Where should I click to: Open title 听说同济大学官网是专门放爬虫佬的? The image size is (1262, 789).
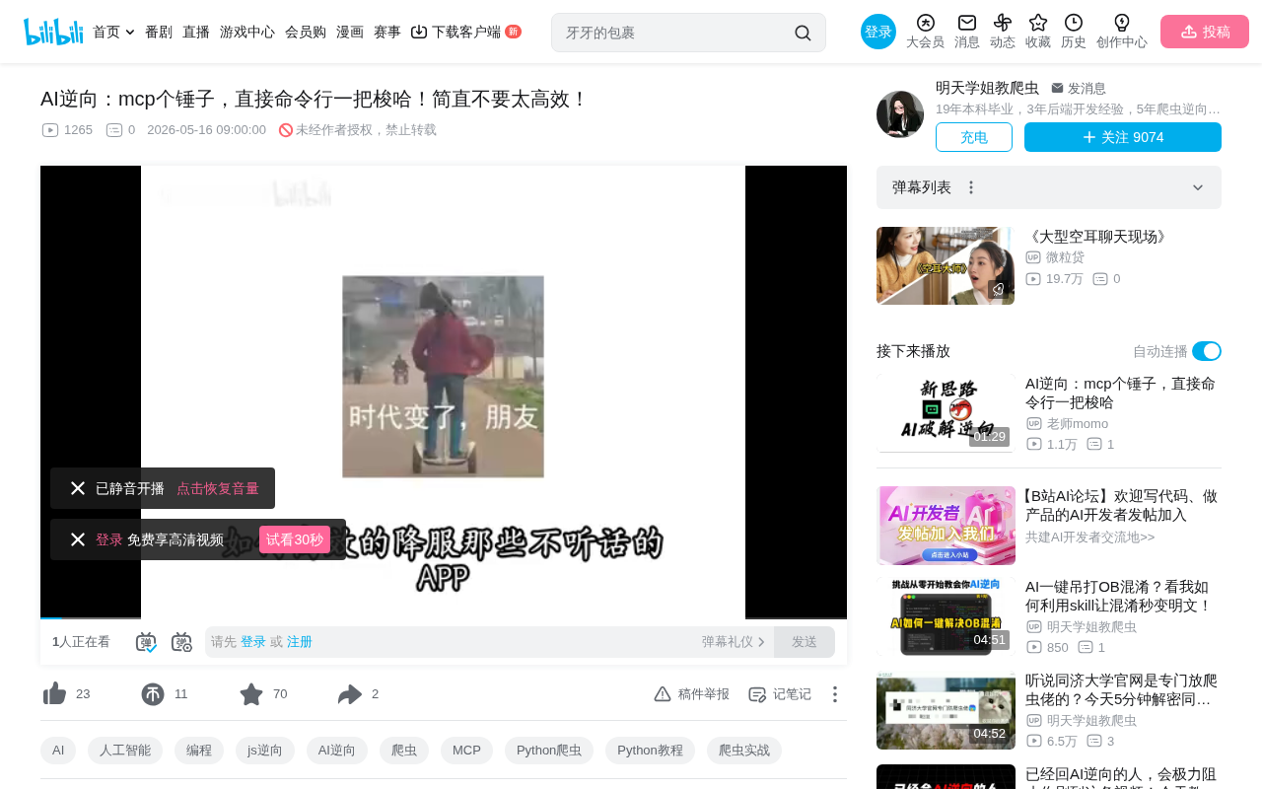(1121, 689)
